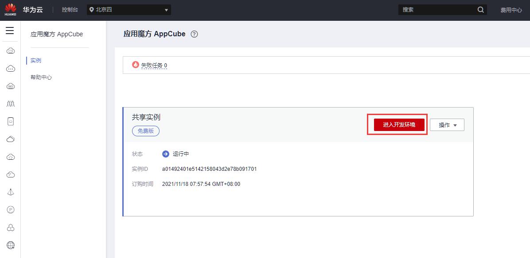Open sidebar cloud icon with three dots
Image resolution: width=530 pixels, height=258 pixels.
[x=11, y=69]
